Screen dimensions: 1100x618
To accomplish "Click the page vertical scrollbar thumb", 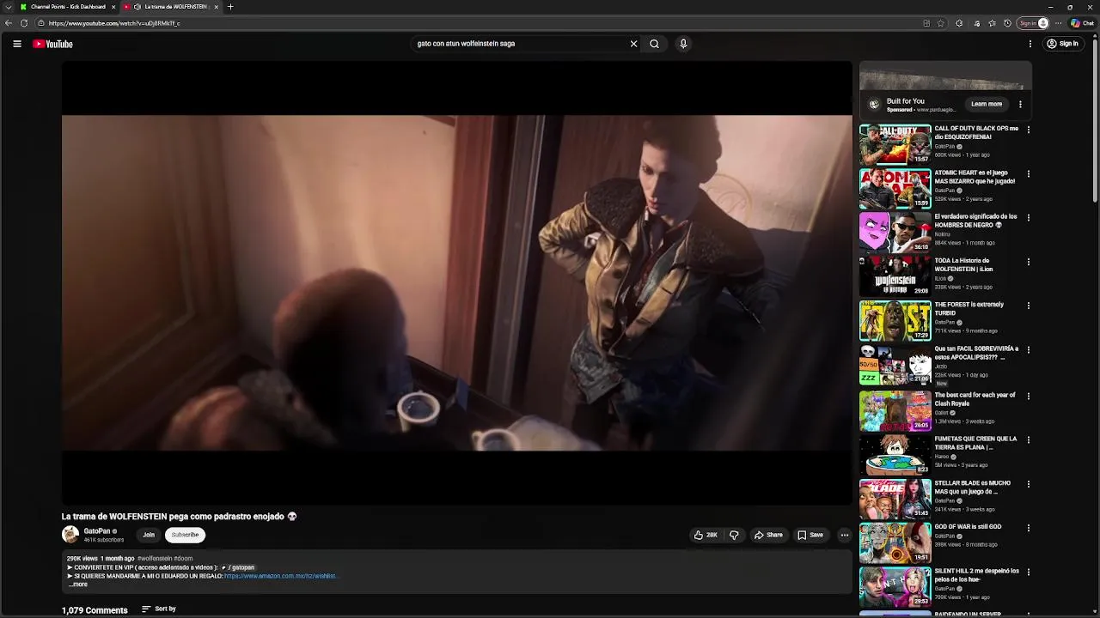I will coord(1095,120).
